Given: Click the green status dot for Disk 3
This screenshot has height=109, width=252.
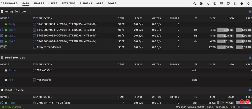Looking at the screenshot, I should click(x=6, y=41).
